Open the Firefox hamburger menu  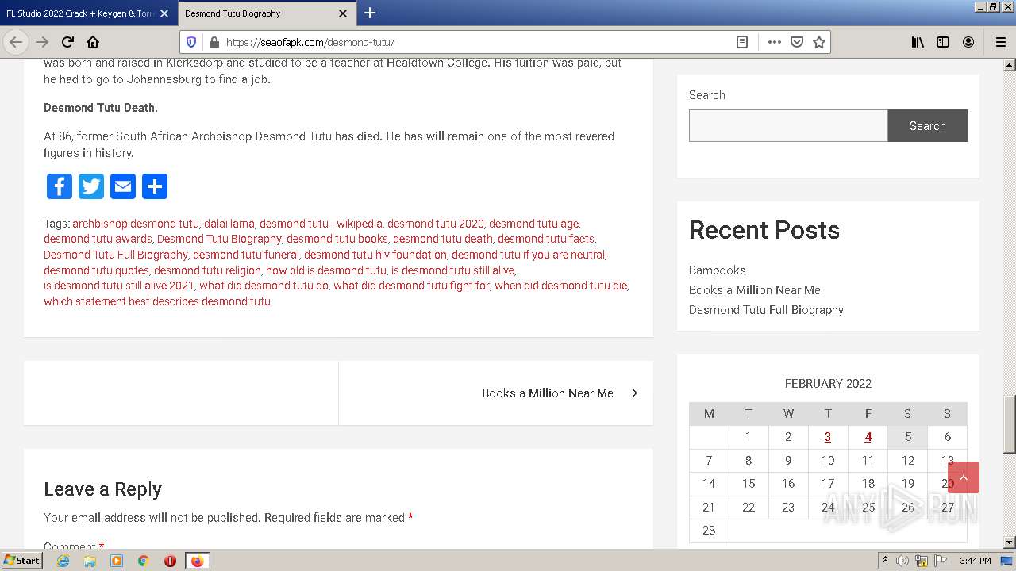point(1000,42)
